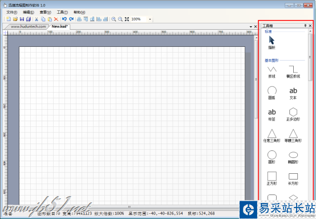Screen dimensions: 316x219
Task: Close the 工具箱 toolbox panel
Action: [x=310, y=26]
